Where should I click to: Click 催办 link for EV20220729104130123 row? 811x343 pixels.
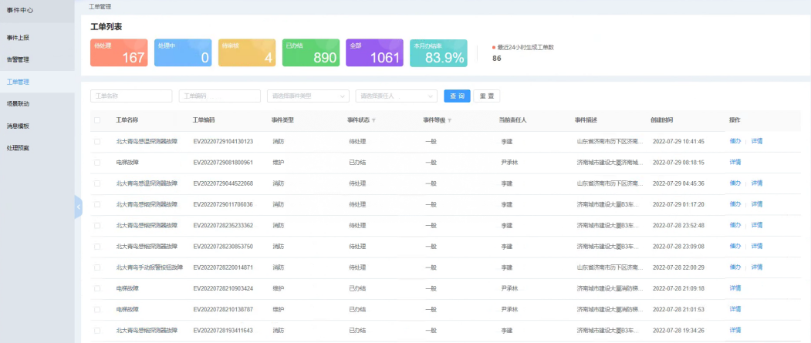click(x=734, y=142)
